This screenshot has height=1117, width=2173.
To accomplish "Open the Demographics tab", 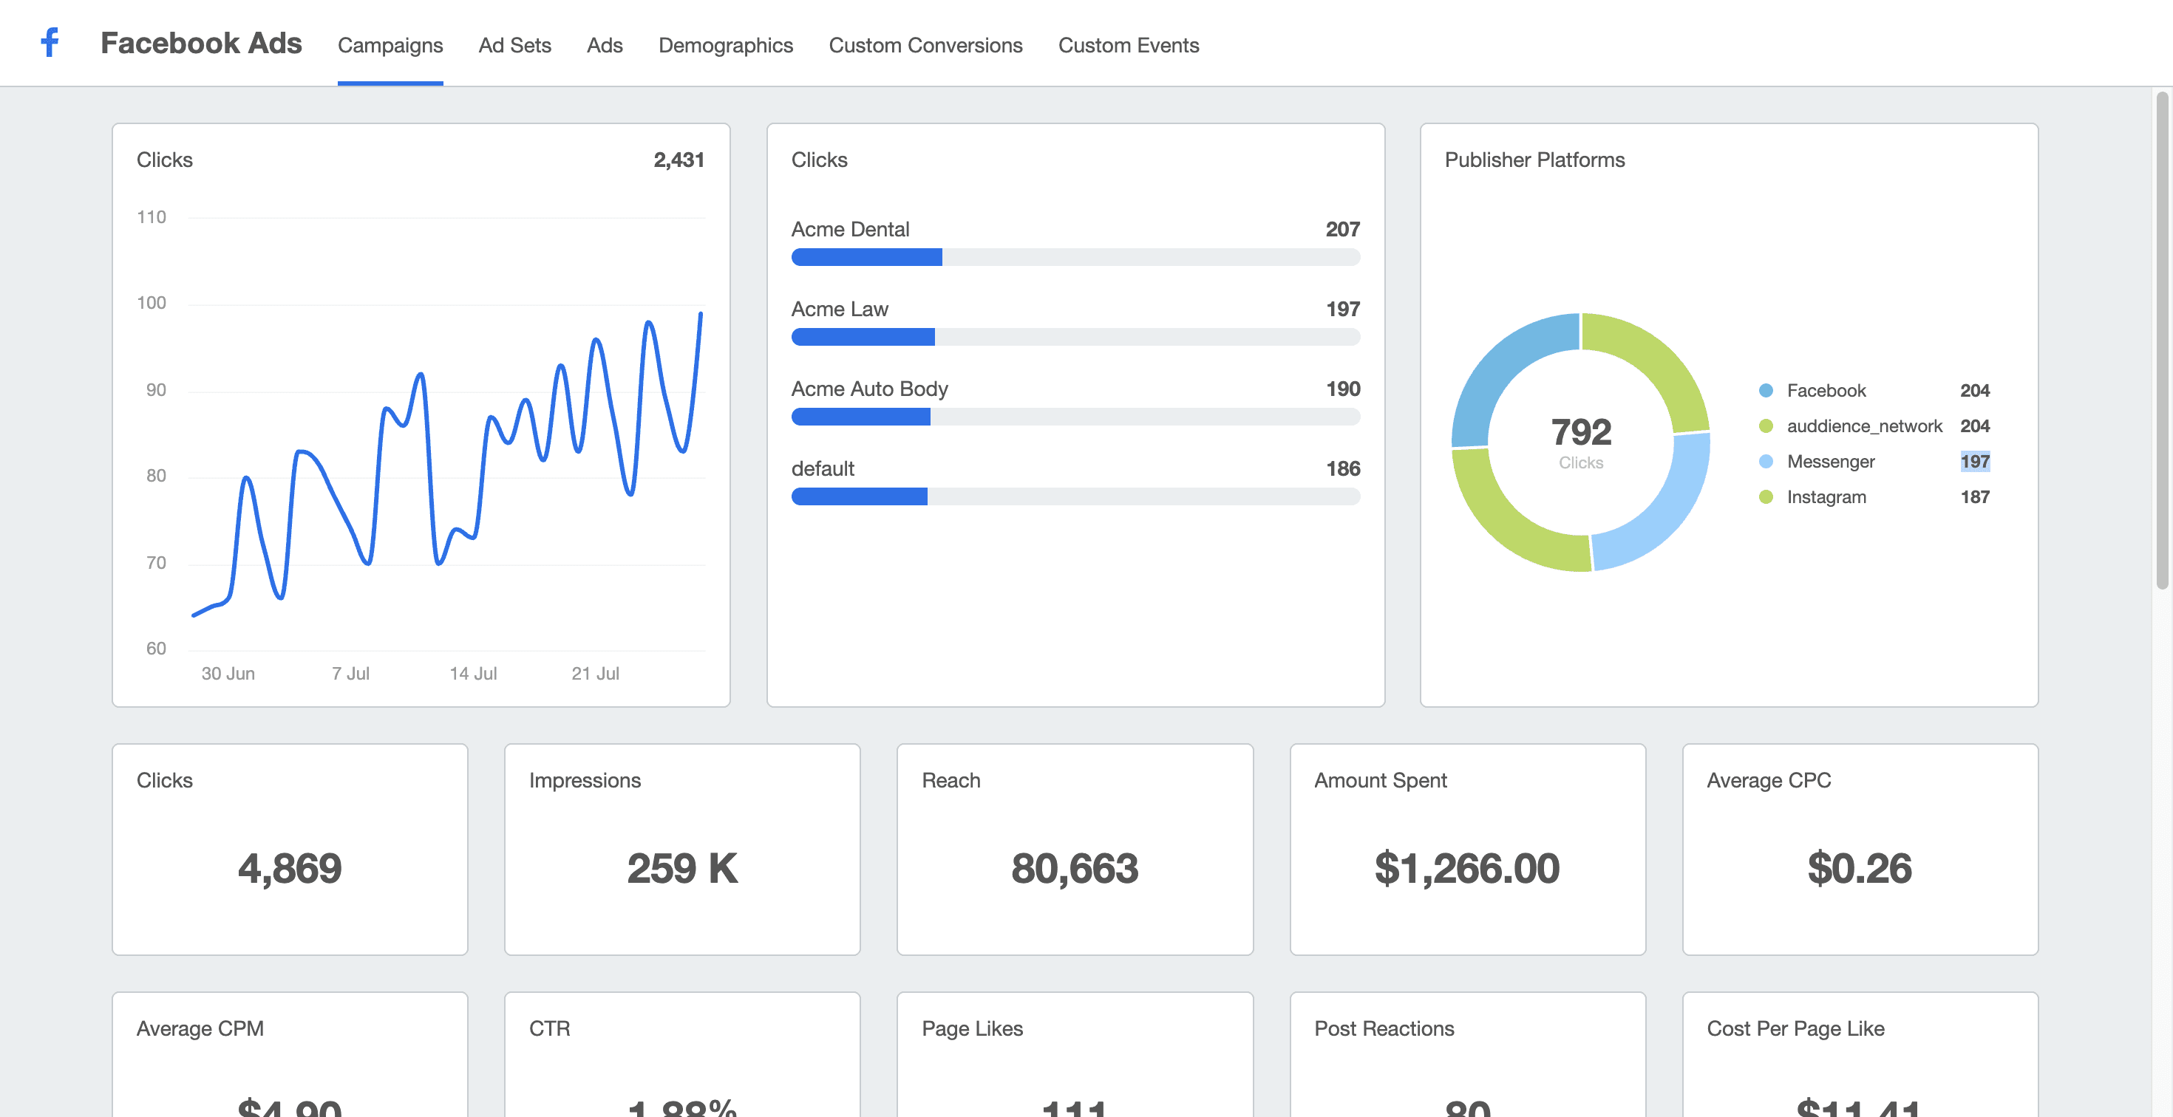I will pyautogui.click(x=726, y=44).
